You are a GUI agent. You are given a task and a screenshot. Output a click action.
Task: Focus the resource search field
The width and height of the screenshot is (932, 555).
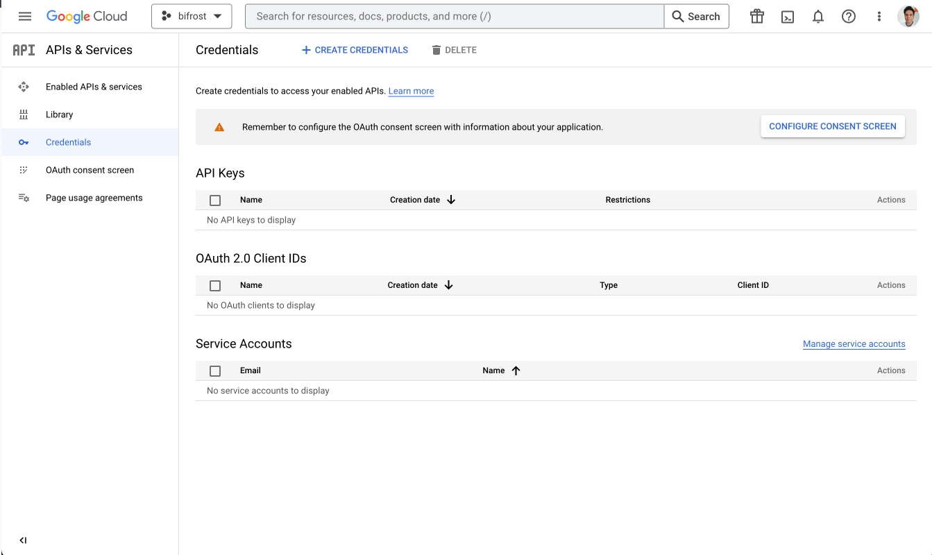point(455,16)
